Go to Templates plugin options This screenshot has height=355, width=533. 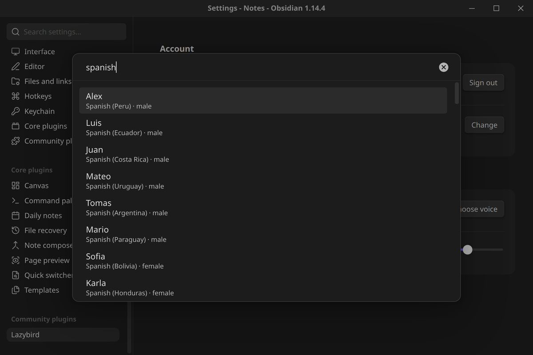point(42,290)
